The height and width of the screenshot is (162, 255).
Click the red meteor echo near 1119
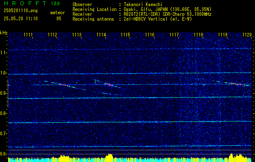tap(236, 84)
